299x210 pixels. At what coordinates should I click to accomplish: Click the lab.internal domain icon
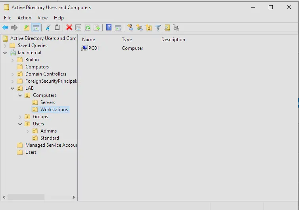(13, 53)
